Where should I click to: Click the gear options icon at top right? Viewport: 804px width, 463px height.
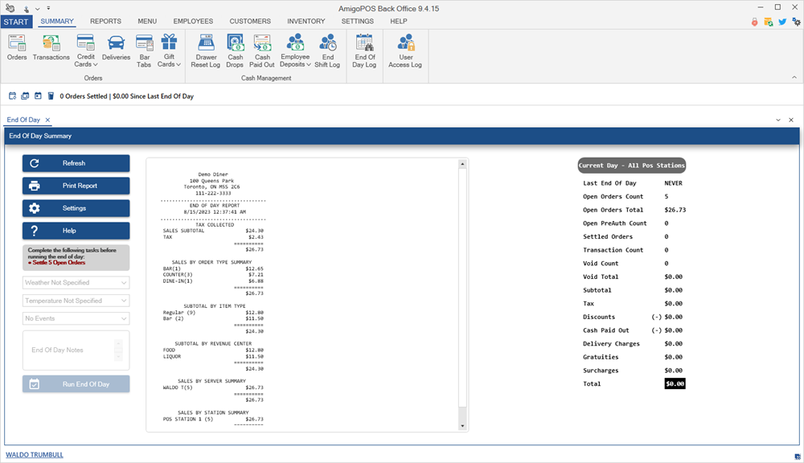coord(796,22)
